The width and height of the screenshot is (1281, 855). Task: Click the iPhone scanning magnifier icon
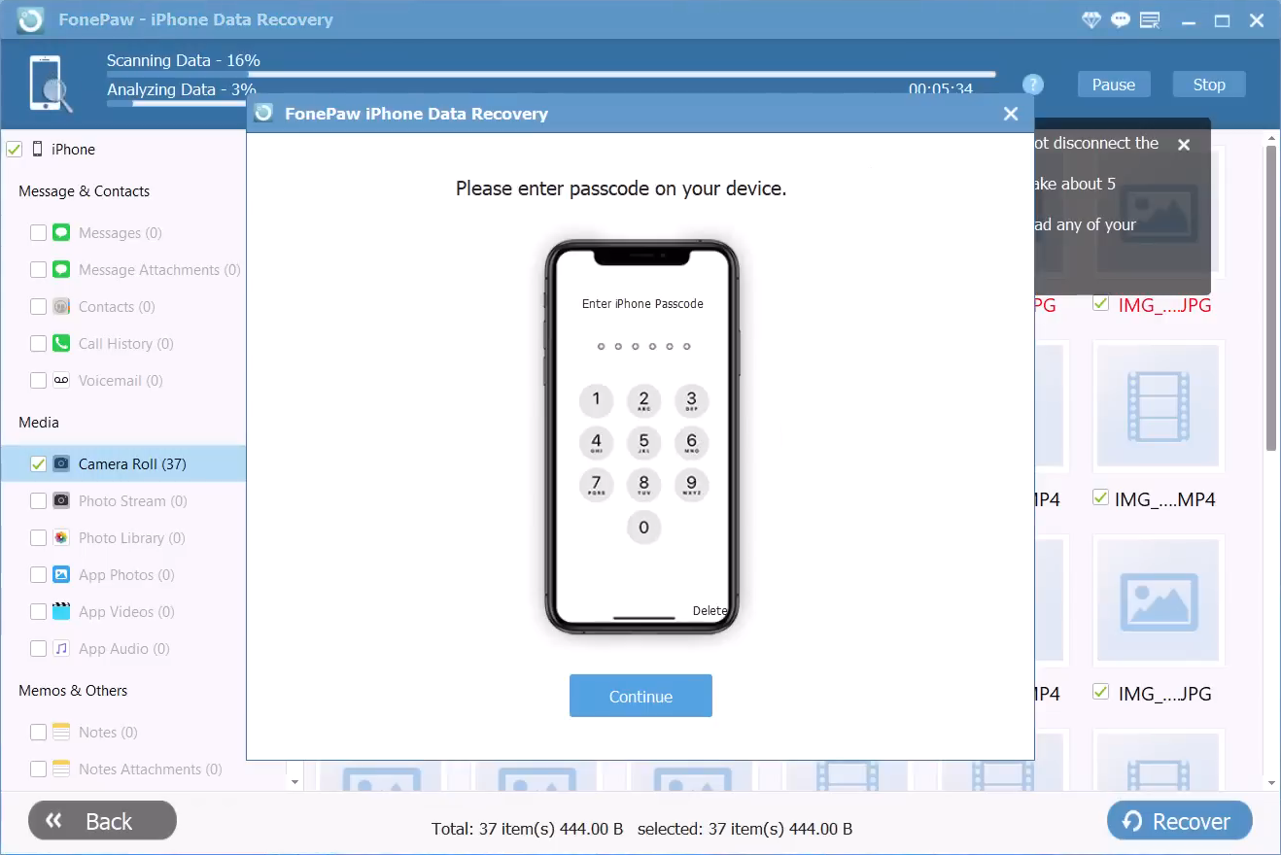click(51, 84)
